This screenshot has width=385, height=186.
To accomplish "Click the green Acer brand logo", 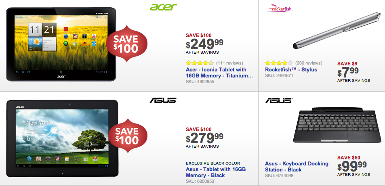I will [163, 7].
